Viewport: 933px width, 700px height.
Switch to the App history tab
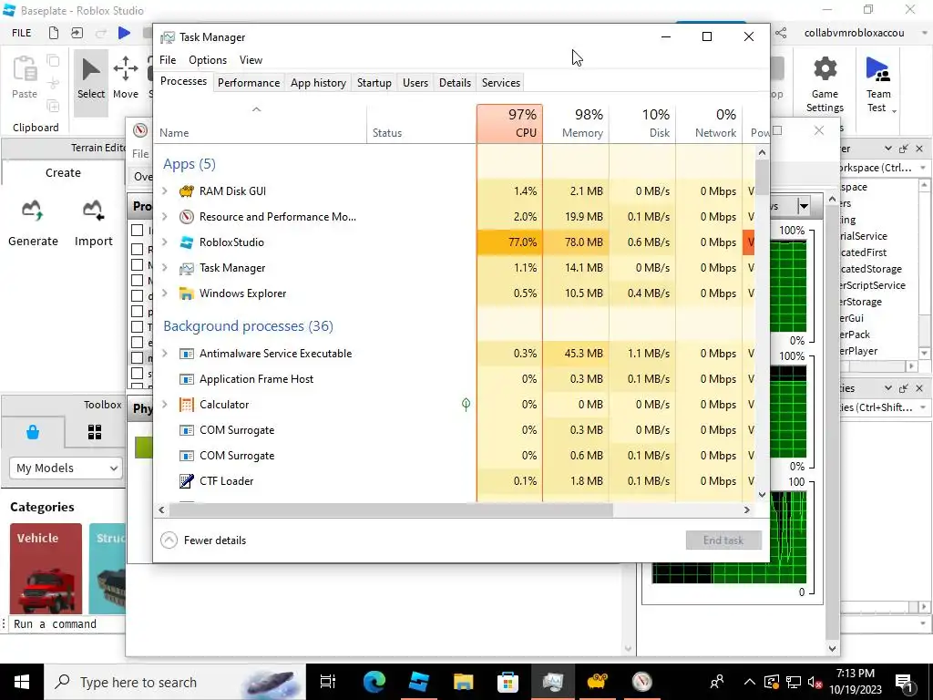pos(318,83)
